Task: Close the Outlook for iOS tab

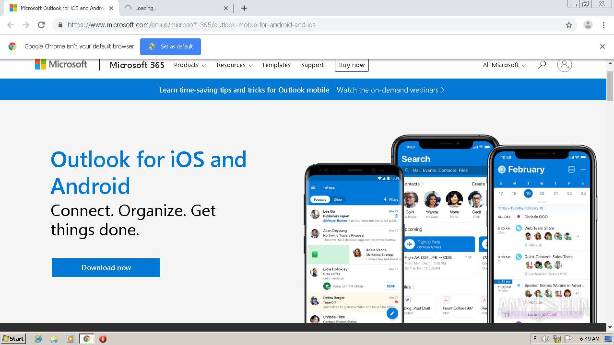Action: click(111, 8)
